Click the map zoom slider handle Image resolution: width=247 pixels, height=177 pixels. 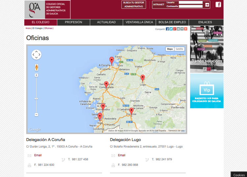point(36,99)
